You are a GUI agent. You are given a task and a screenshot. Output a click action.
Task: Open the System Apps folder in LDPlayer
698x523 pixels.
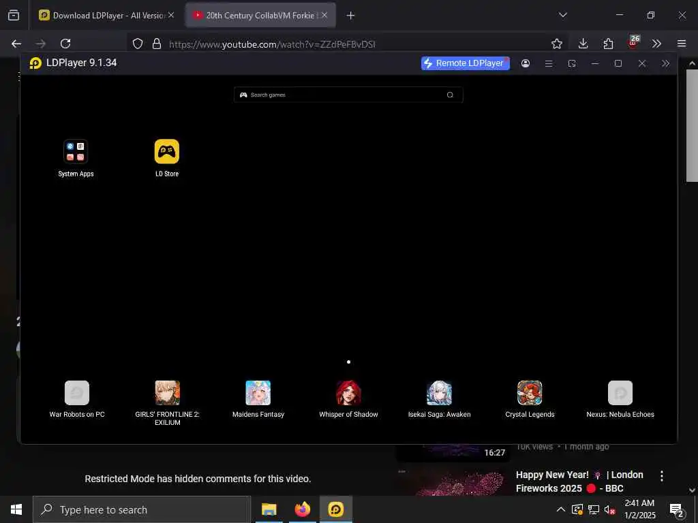click(76, 152)
